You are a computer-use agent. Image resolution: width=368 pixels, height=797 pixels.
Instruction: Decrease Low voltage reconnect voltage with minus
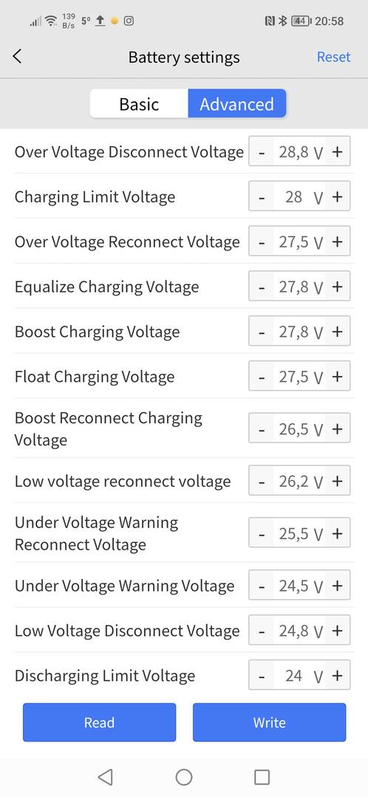coord(262,482)
